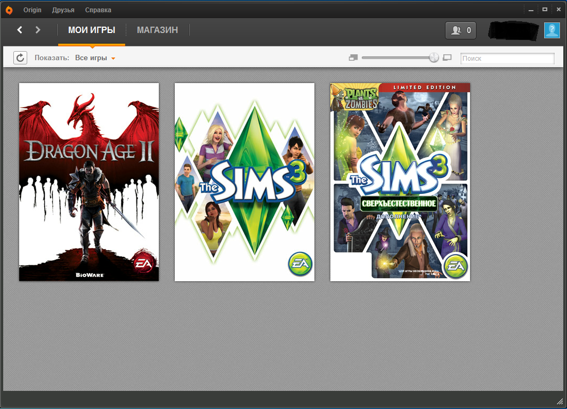Switch to the МАГАЗИН tab
The height and width of the screenshot is (409, 567).
157,30
